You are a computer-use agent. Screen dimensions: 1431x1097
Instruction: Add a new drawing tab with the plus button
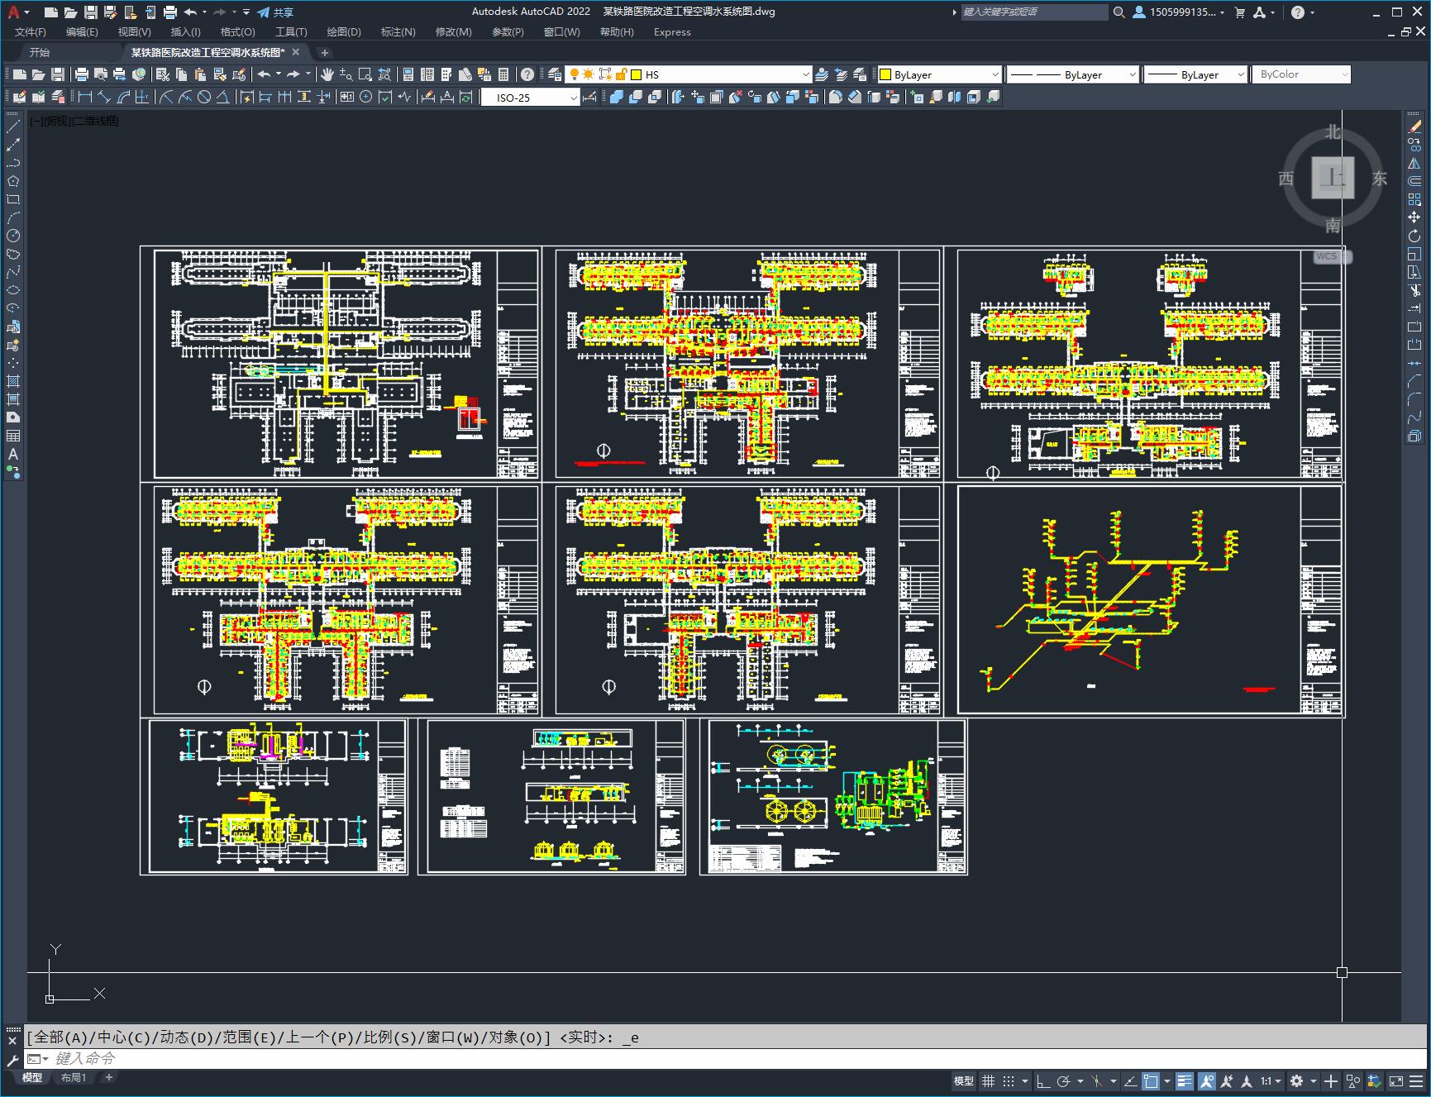pyautogui.click(x=325, y=52)
